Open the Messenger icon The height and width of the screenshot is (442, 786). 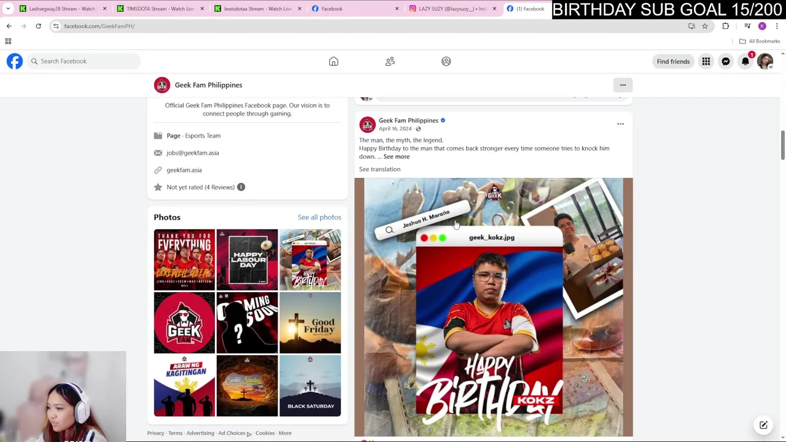pos(726,61)
